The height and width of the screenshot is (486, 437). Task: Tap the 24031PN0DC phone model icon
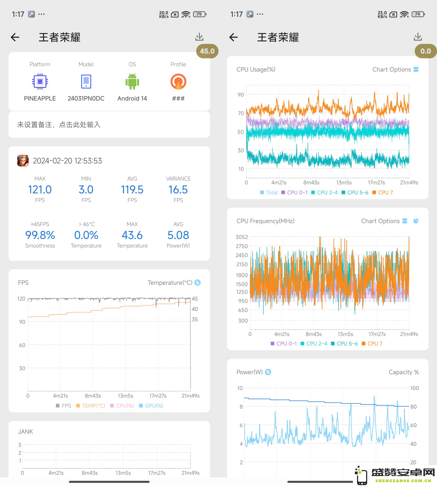point(86,82)
